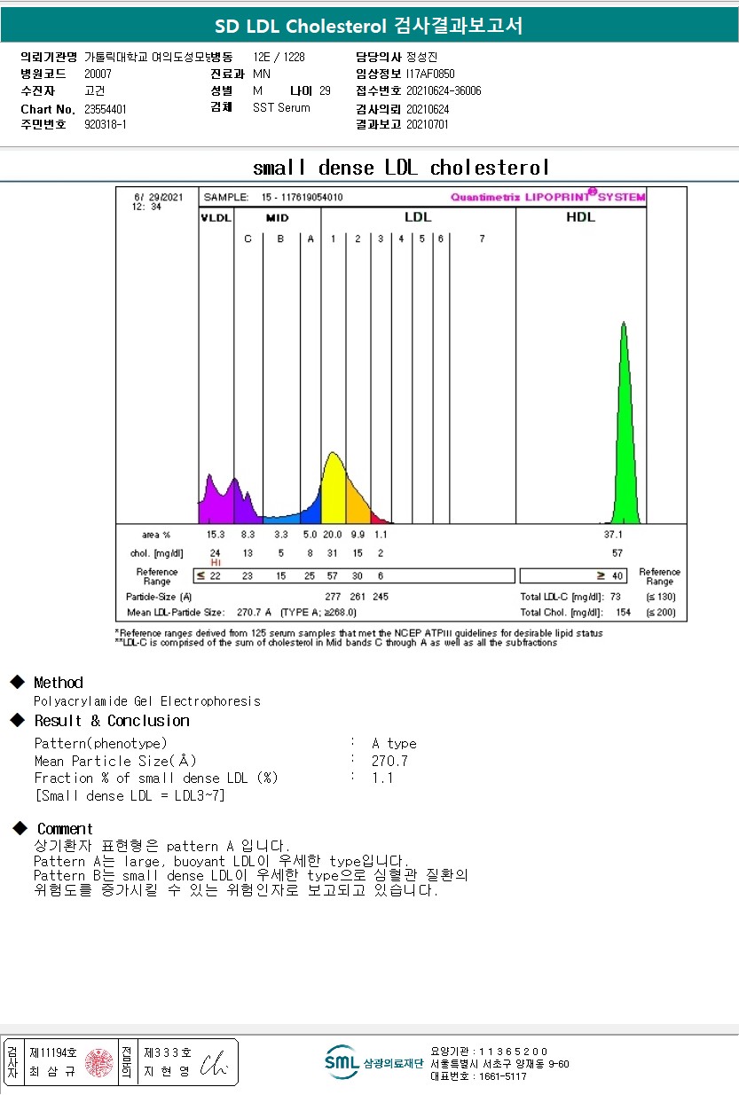739x1095 pixels.
Task: Click the 'SAMPLE: 15 - 117619054010' label
Action: click(272, 197)
